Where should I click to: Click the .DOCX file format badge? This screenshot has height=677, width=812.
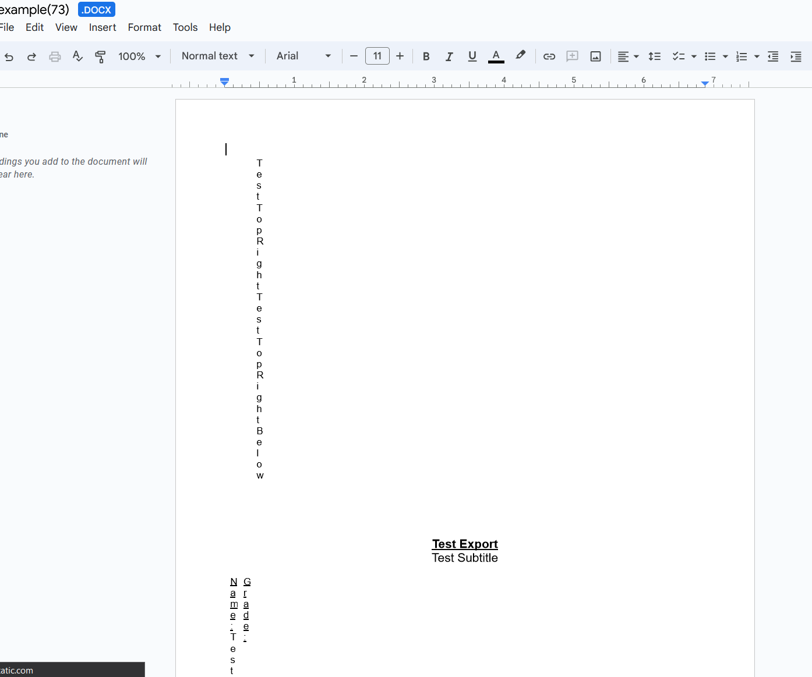coord(97,10)
